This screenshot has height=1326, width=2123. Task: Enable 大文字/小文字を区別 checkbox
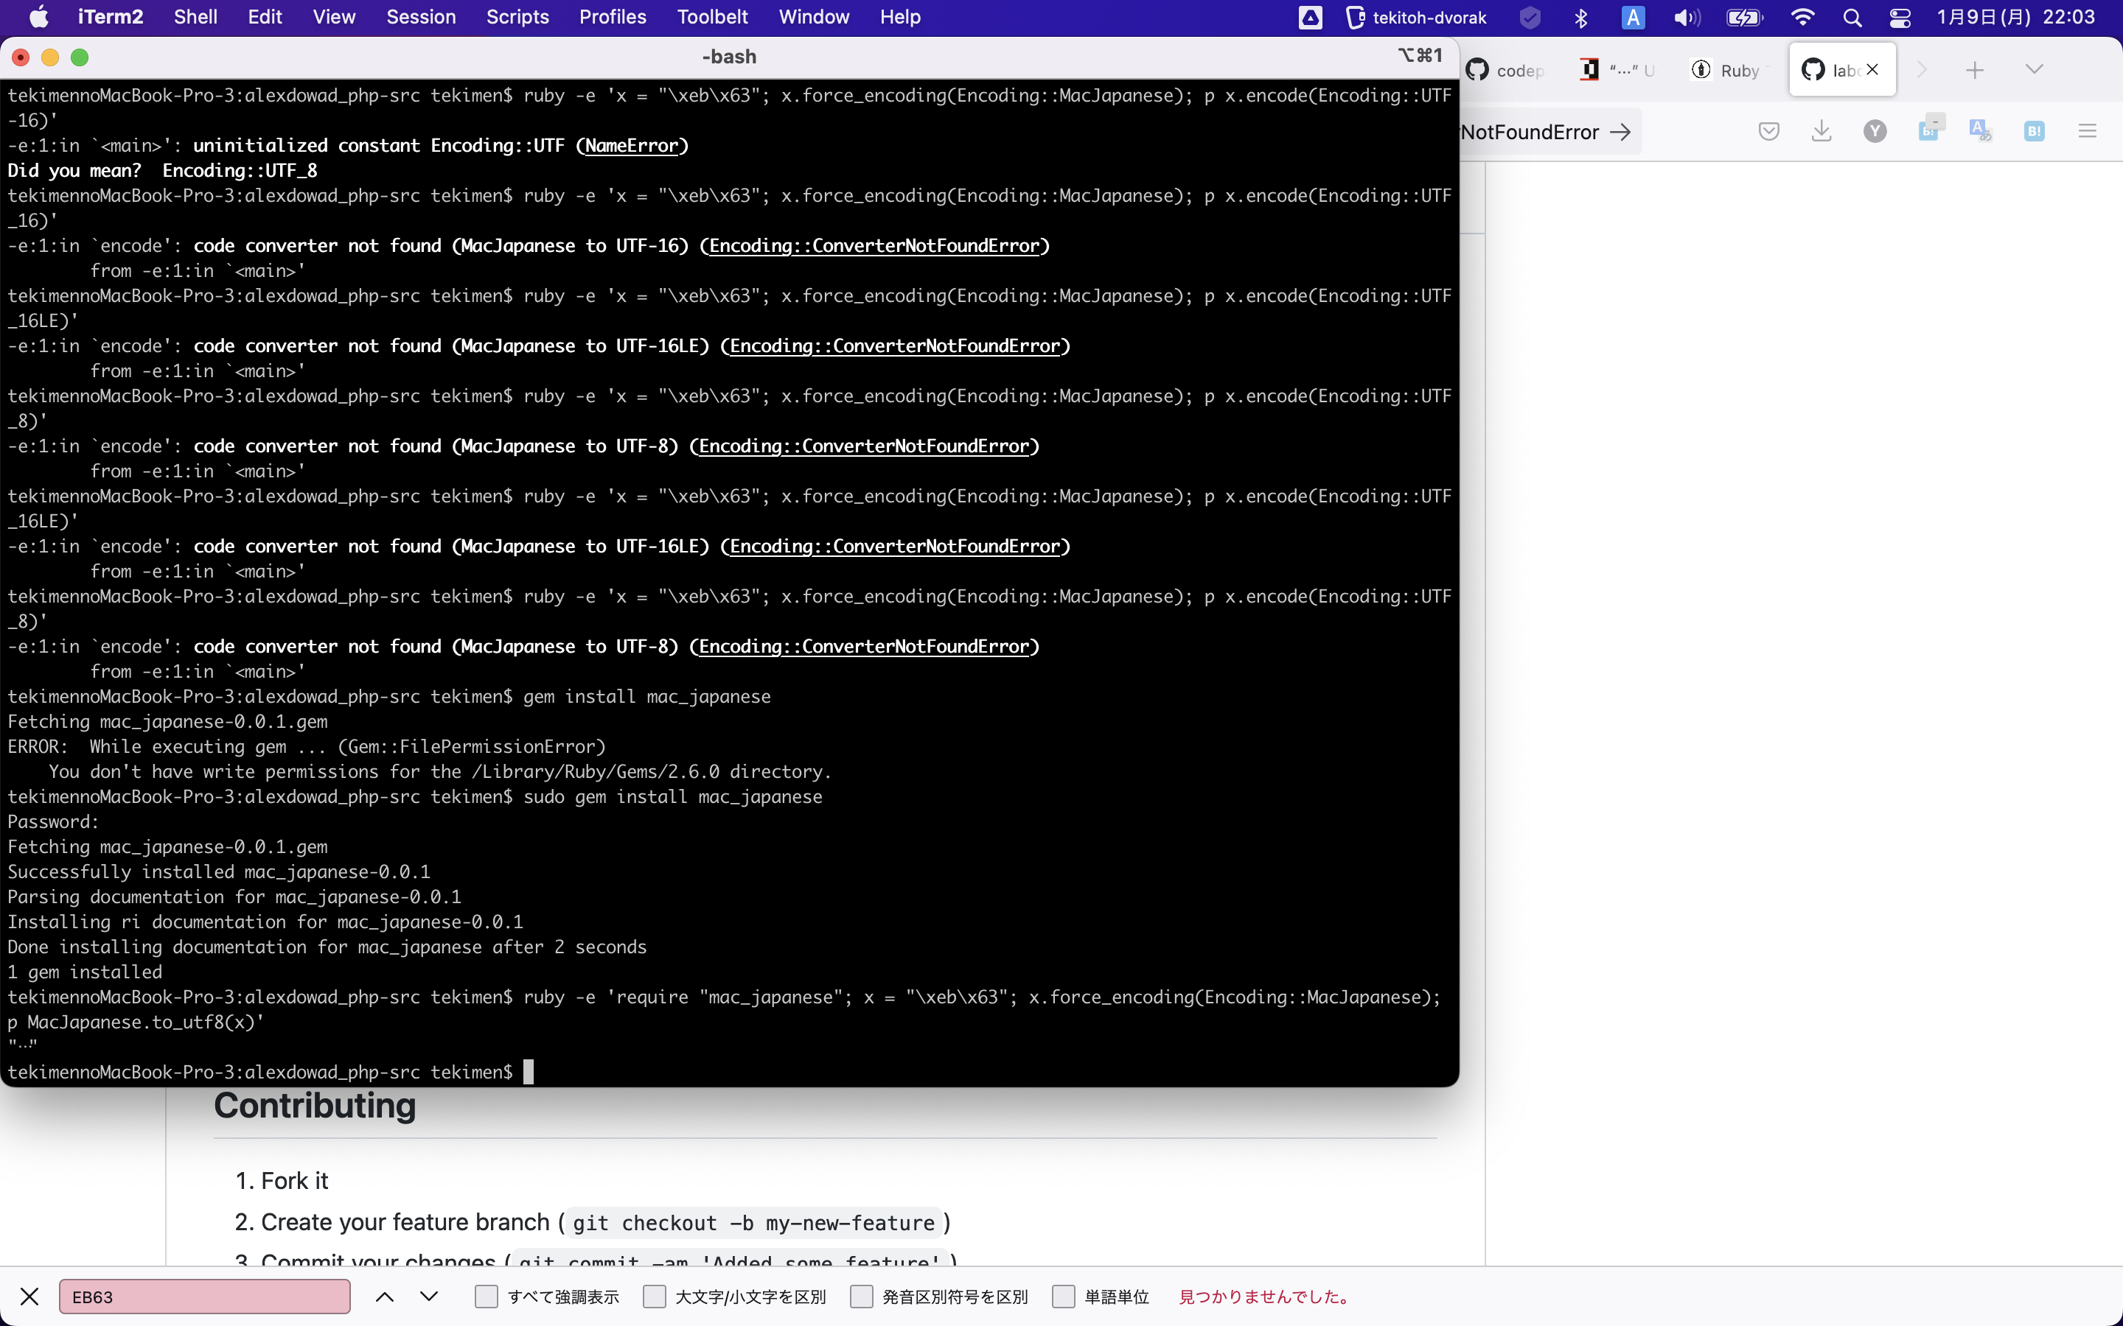coord(655,1297)
